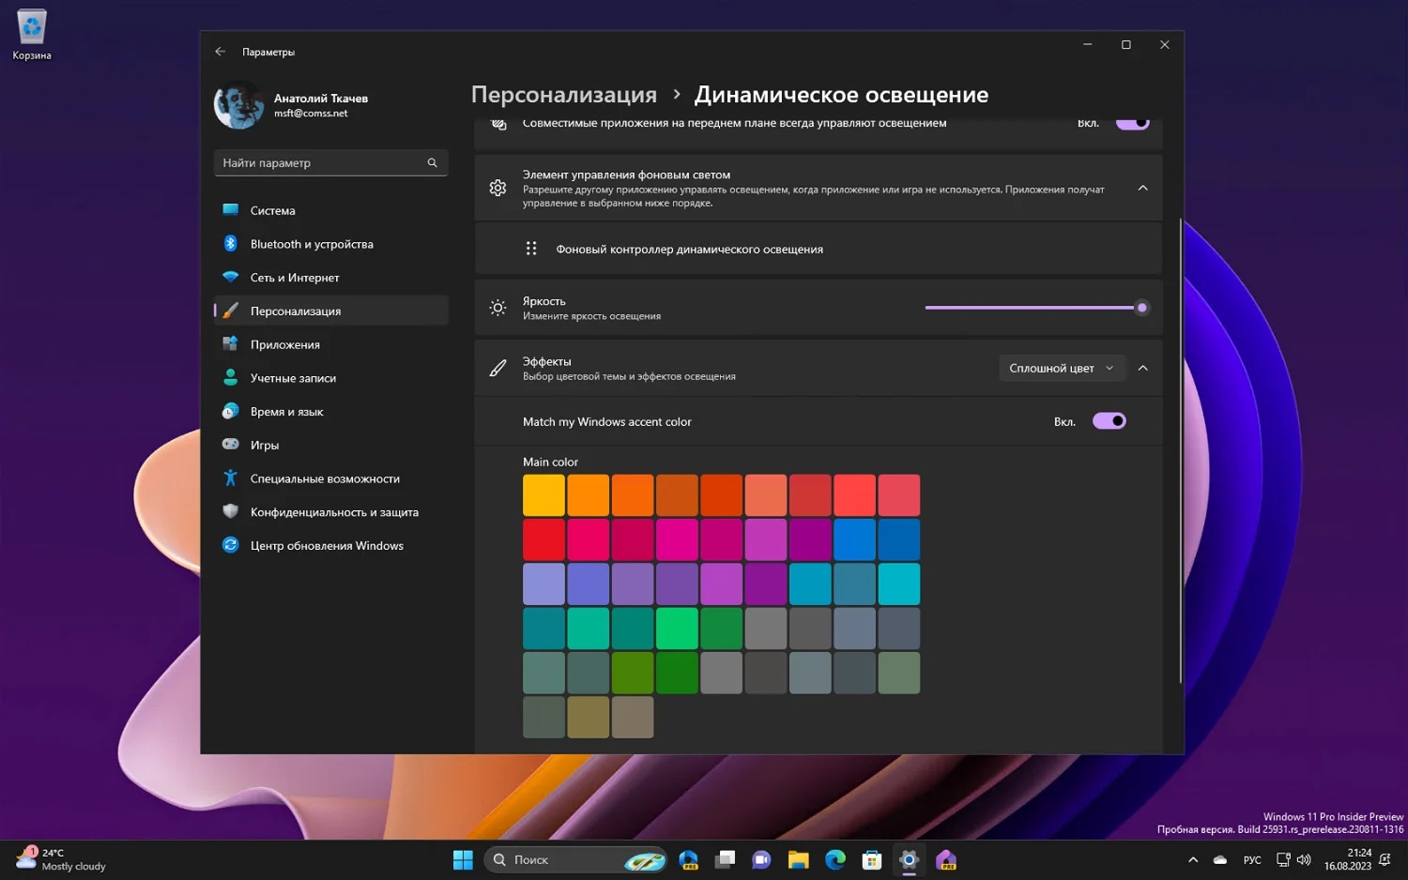The height and width of the screenshot is (880, 1408).
Task: Click the Найти параметр search field
Action: [319, 163]
